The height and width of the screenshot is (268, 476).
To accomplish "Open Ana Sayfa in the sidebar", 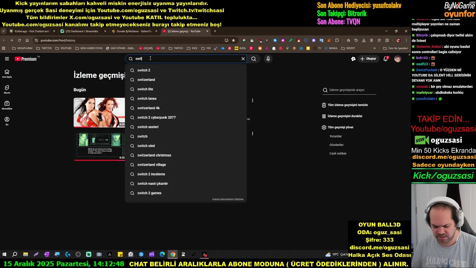I will (7, 73).
